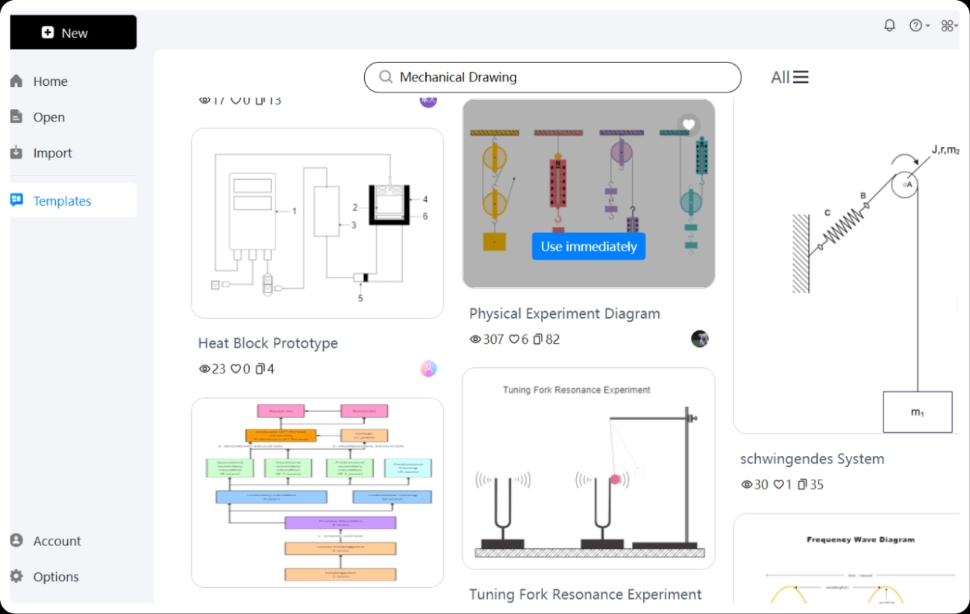This screenshot has height=614, width=970.
Task: Open the help question mark menu
Action: pos(919,25)
